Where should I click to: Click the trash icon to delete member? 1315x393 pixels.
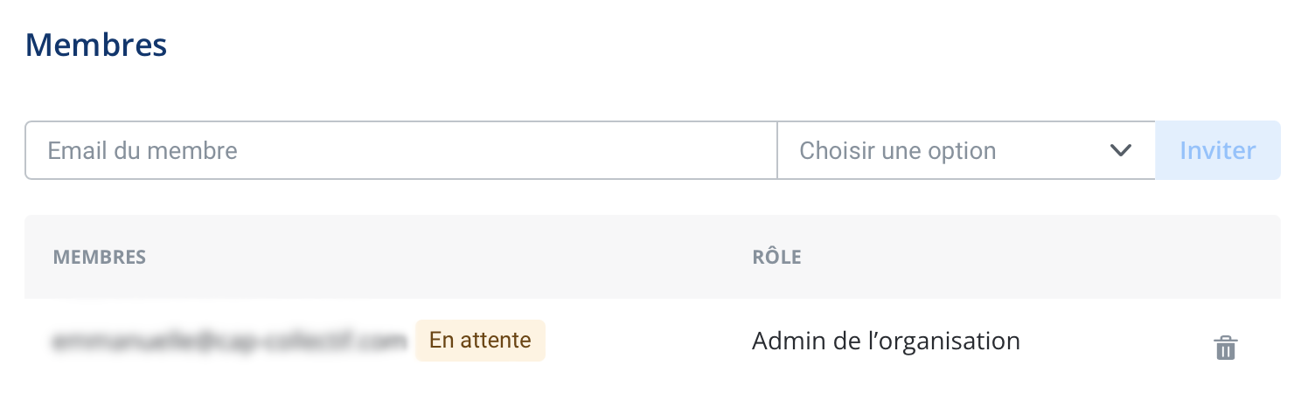click(1226, 348)
